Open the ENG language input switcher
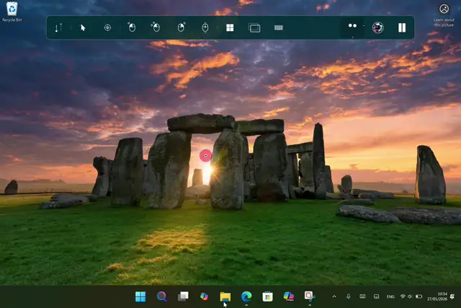This screenshot has height=308, width=461. pyautogui.click(x=390, y=296)
